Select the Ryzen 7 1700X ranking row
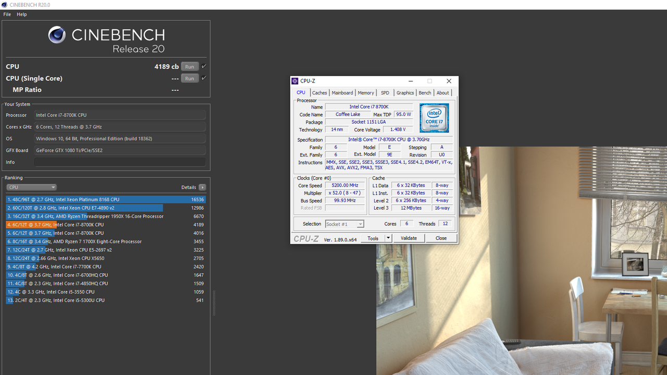This screenshot has width=667, height=375. tap(106, 241)
